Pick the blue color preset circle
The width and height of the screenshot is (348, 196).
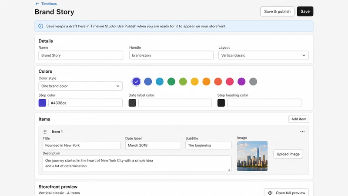pyautogui.click(x=148, y=81)
